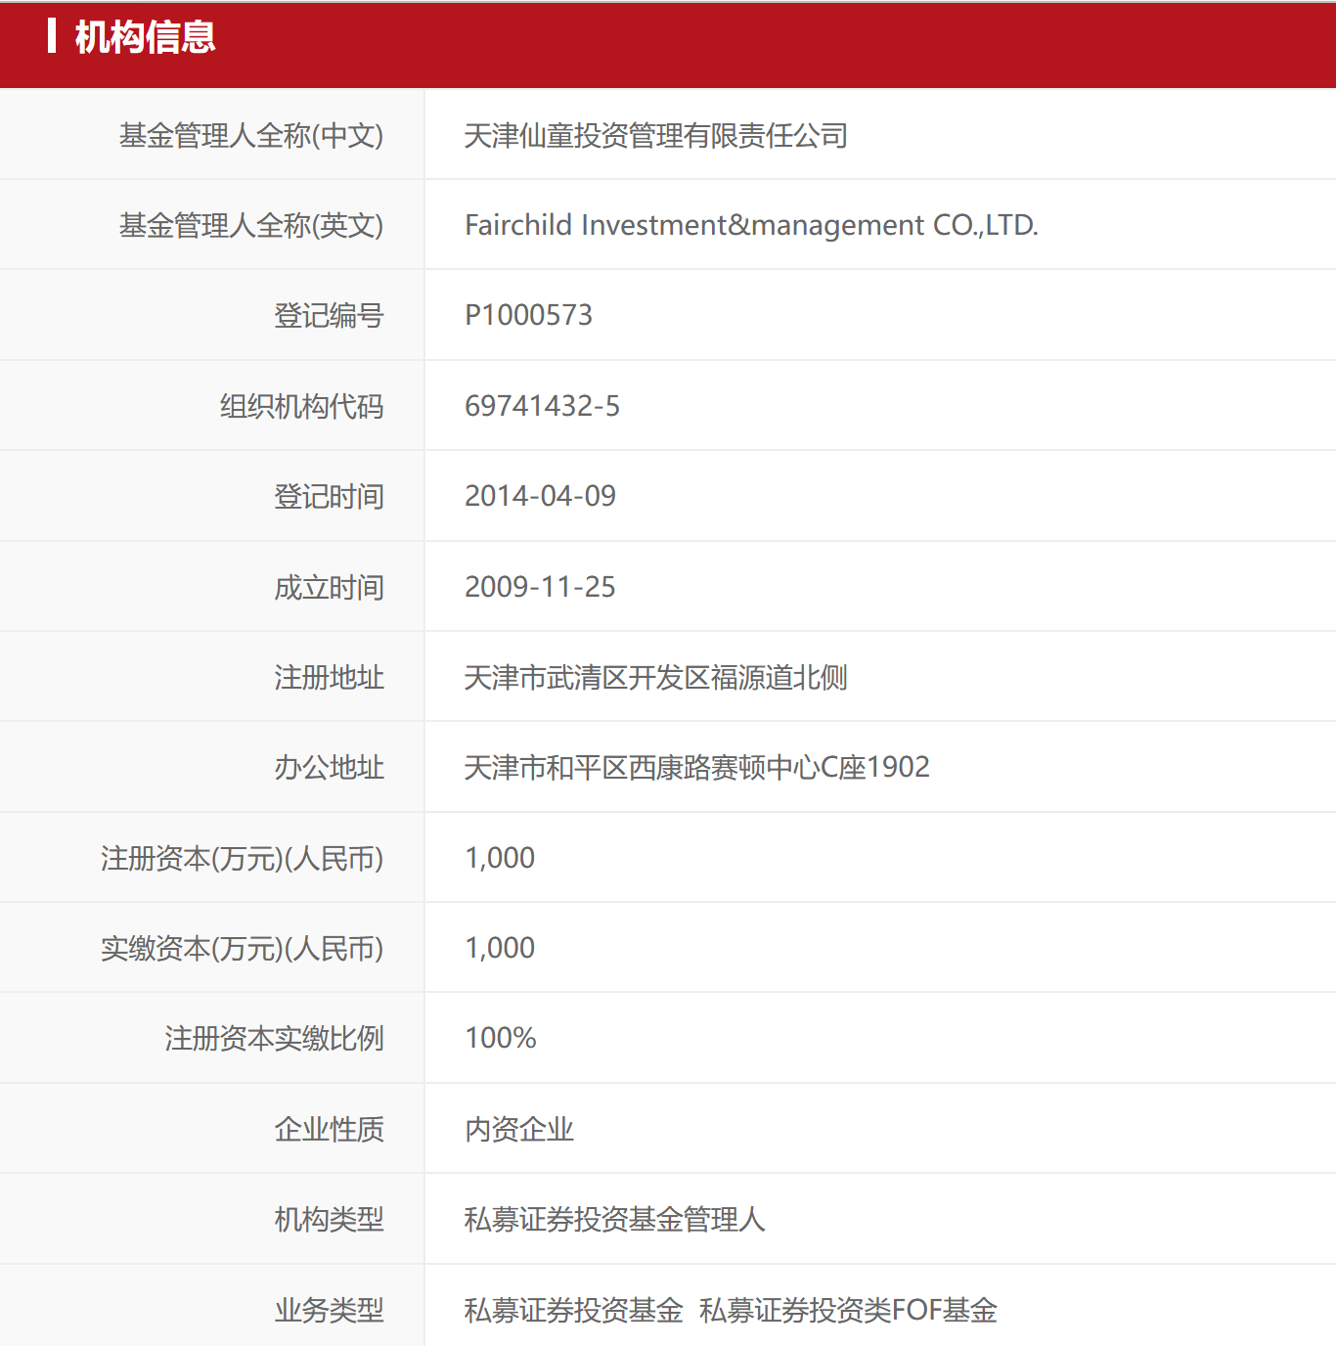Image resolution: width=1336 pixels, height=1346 pixels.
Task: Select the registered capital value 1,000
Action: pyautogui.click(x=500, y=858)
